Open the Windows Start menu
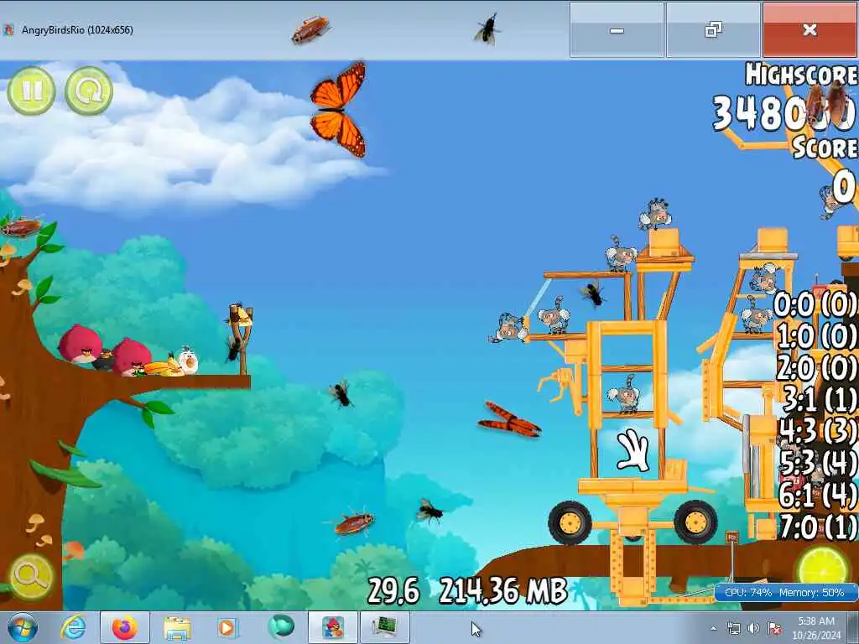 23,627
